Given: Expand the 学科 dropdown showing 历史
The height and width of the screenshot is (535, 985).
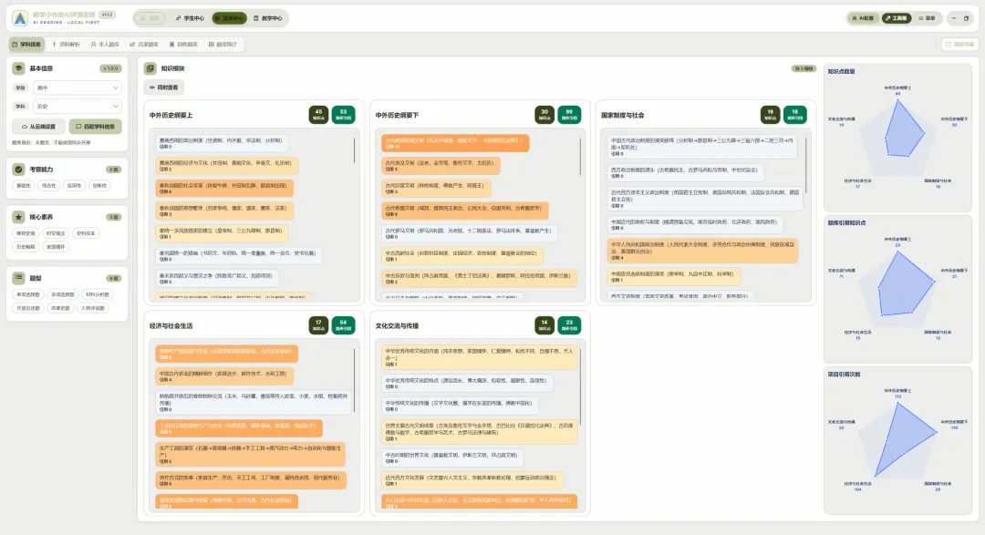Looking at the screenshot, I should (77, 106).
